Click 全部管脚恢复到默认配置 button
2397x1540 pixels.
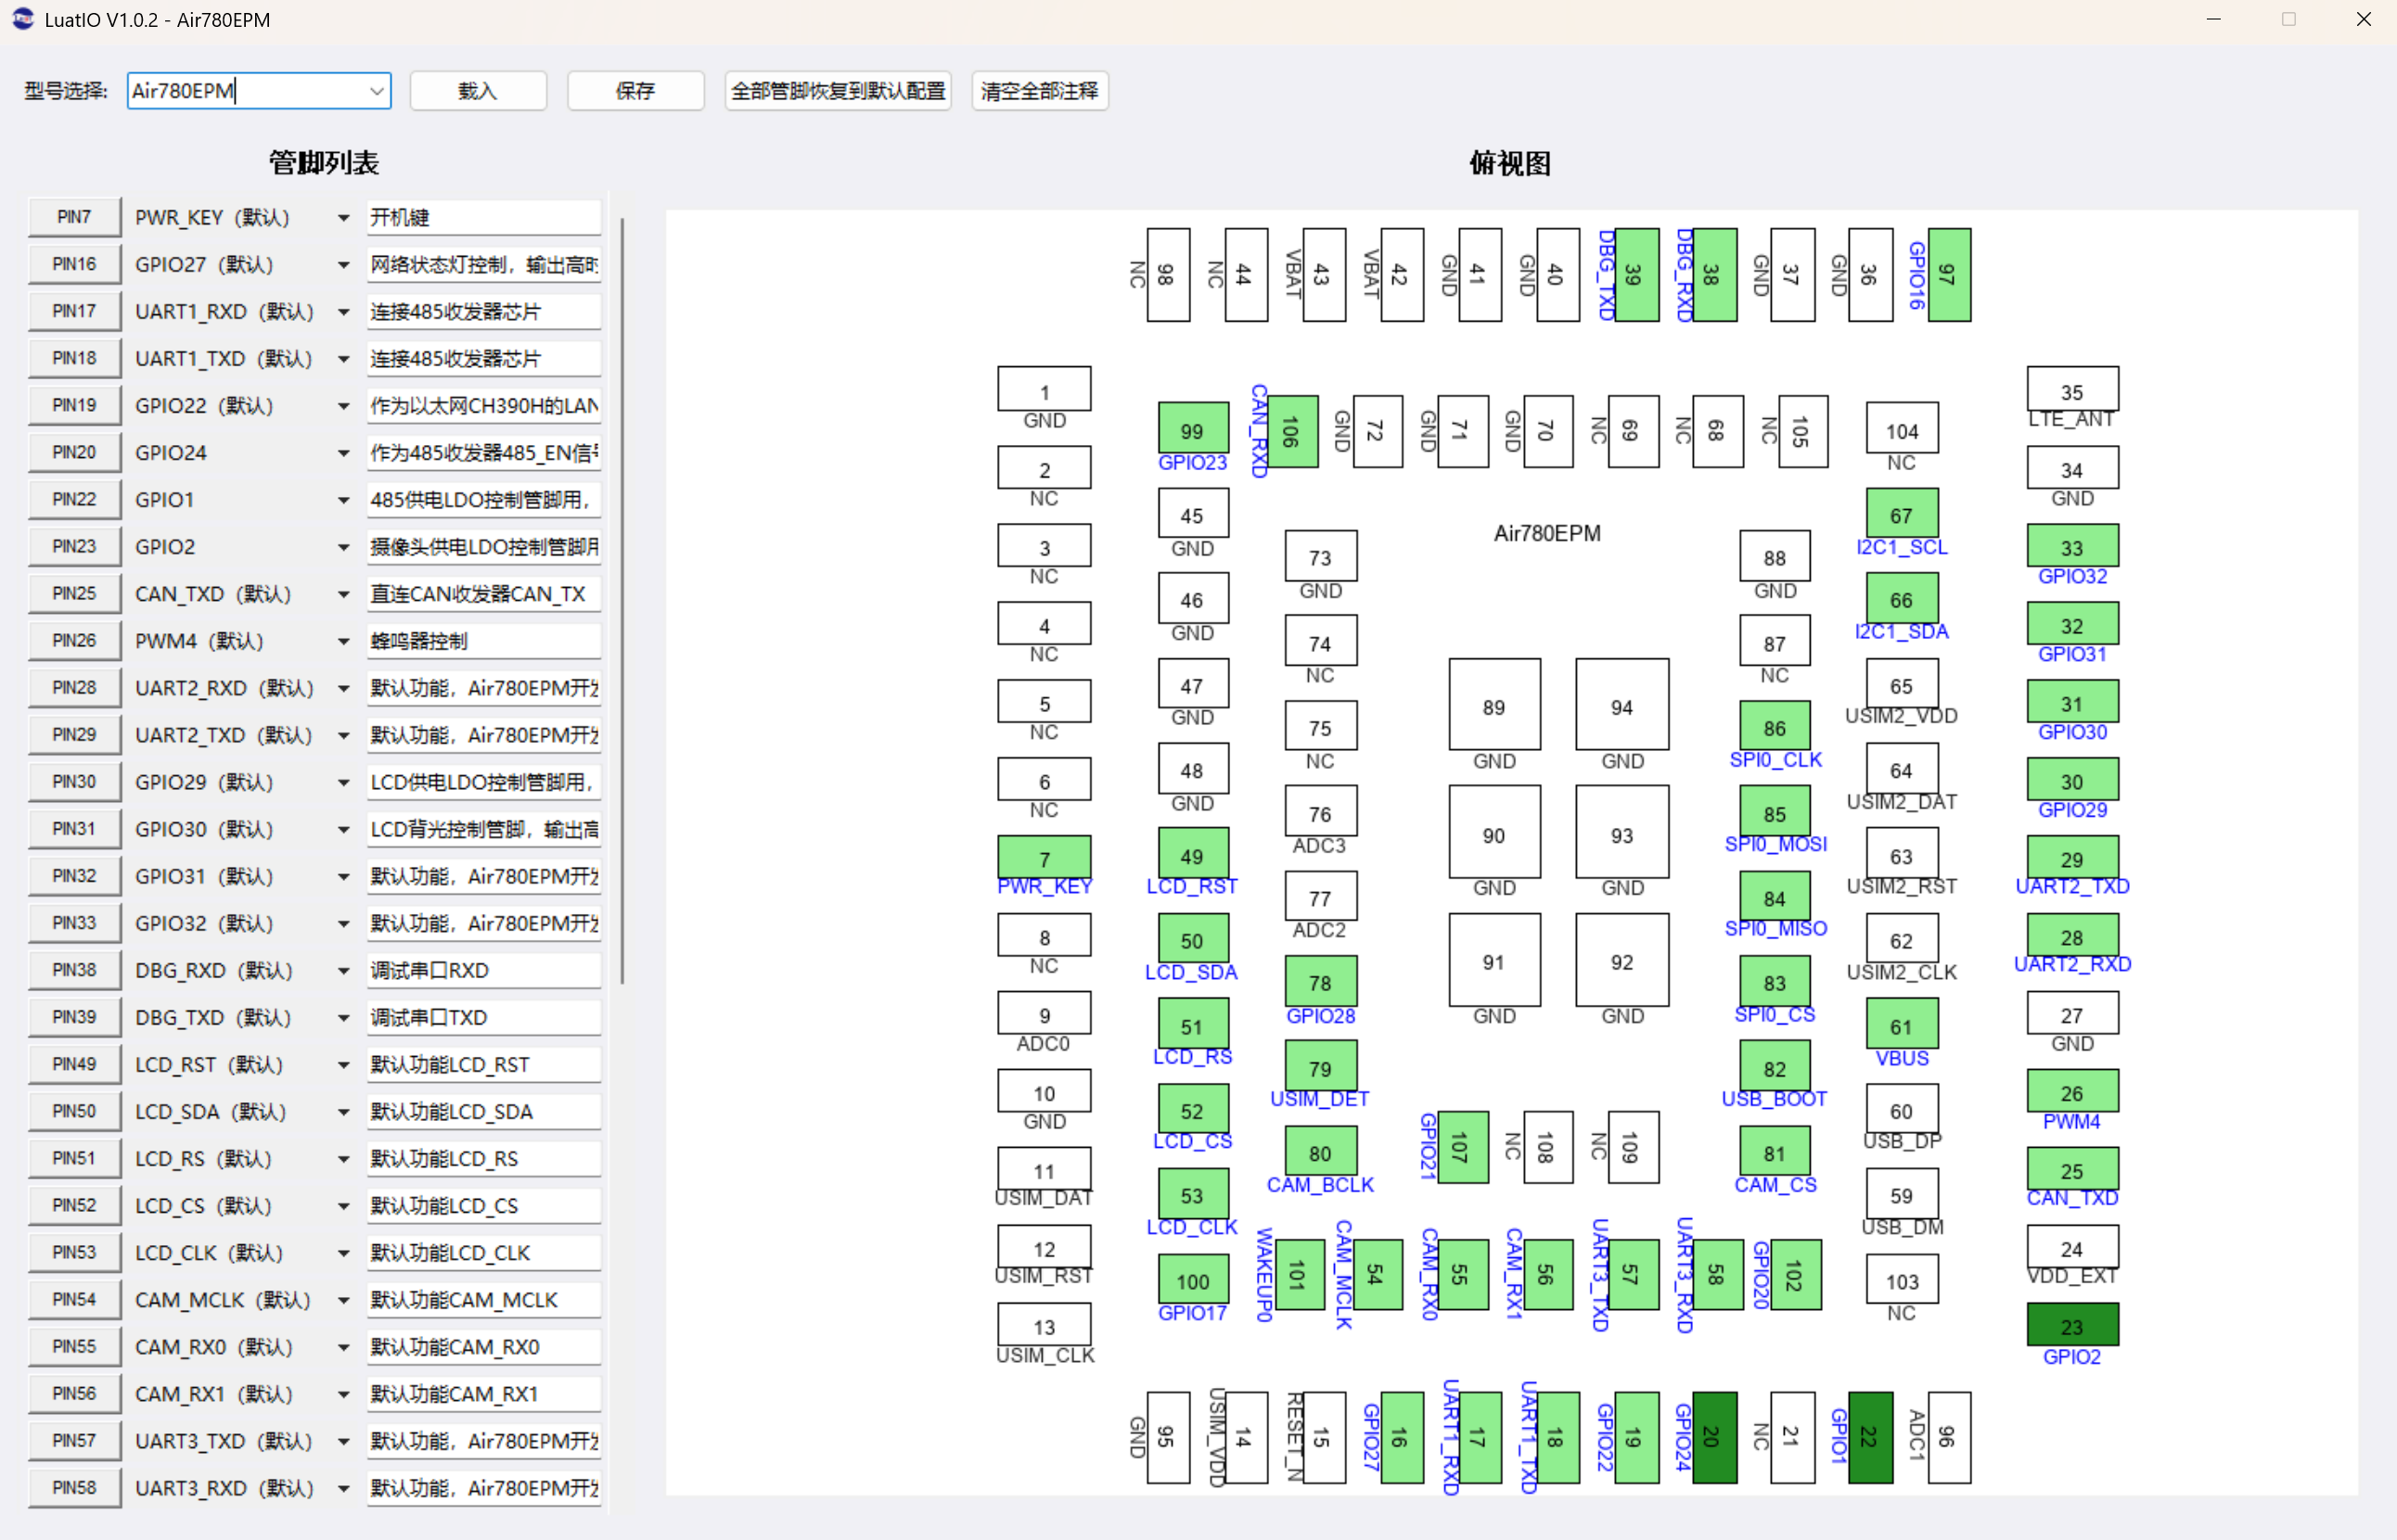point(838,91)
